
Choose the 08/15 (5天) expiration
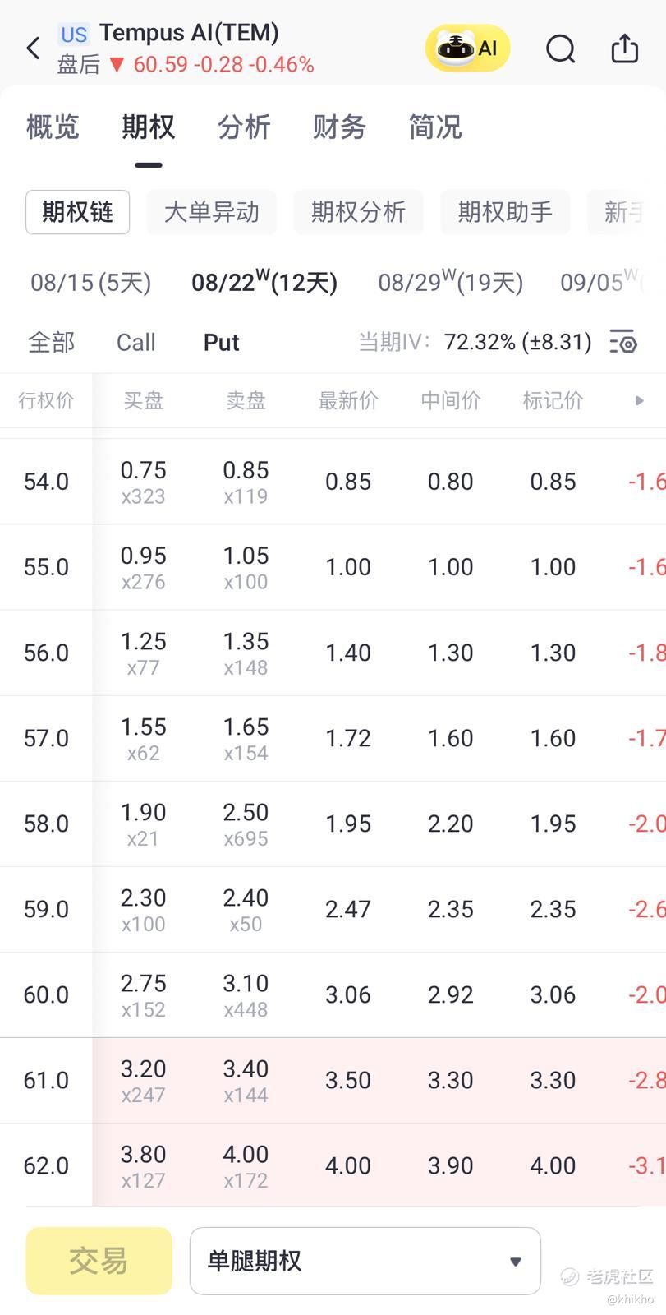click(90, 283)
